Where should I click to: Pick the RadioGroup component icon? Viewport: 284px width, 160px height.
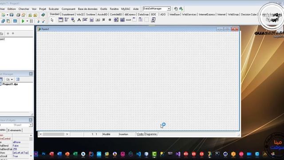coord(141,20)
